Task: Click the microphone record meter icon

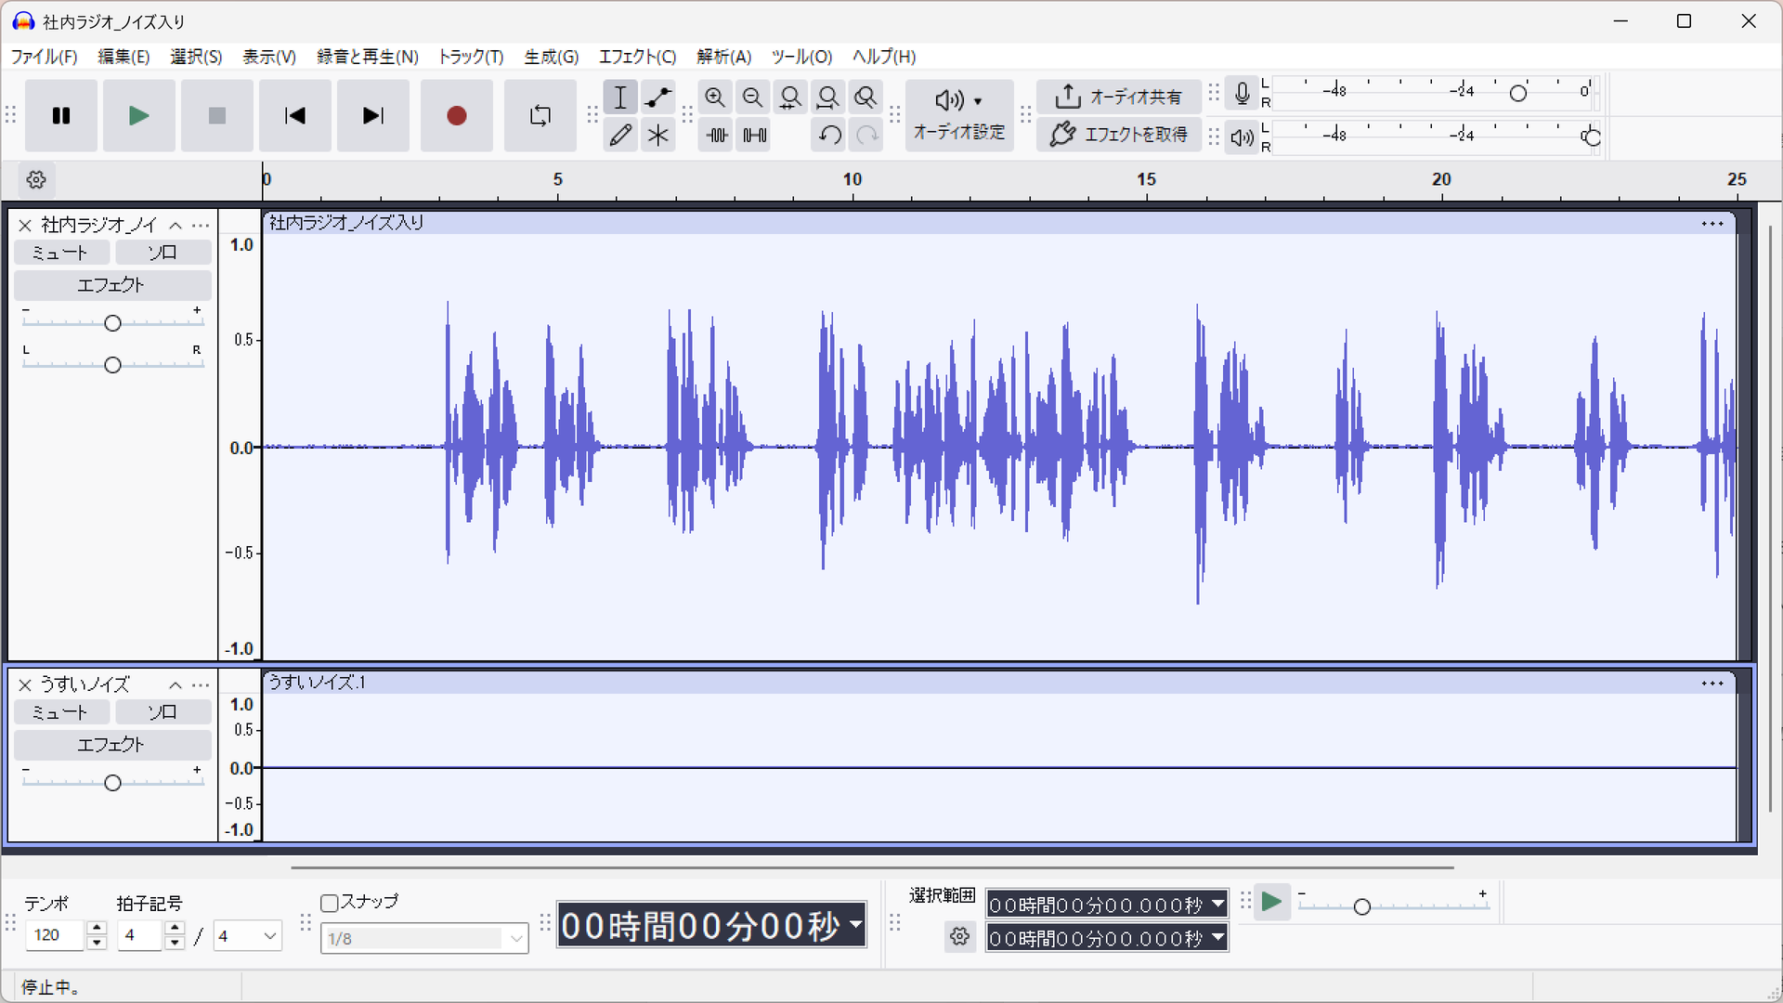Action: coord(1242,93)
